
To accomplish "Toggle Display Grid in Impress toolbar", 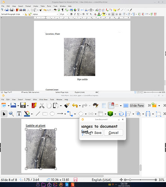I will click(x=104, y=106).
